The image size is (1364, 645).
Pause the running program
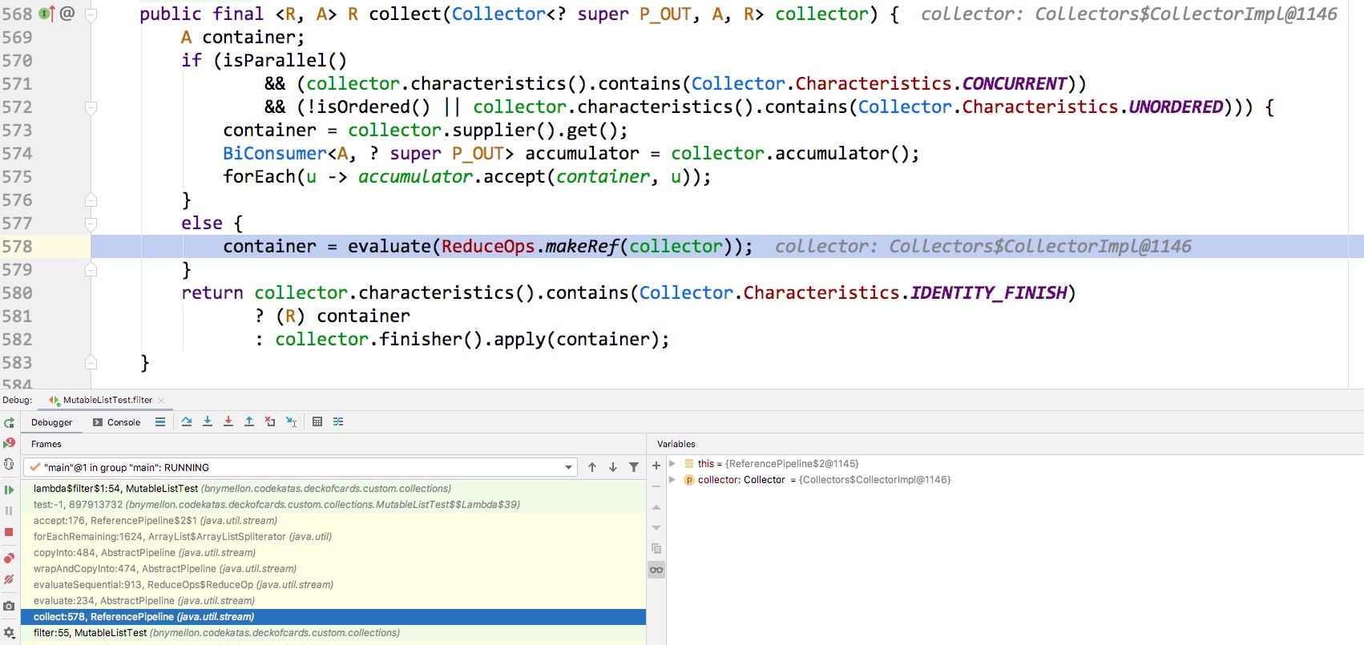coord(9,510)
